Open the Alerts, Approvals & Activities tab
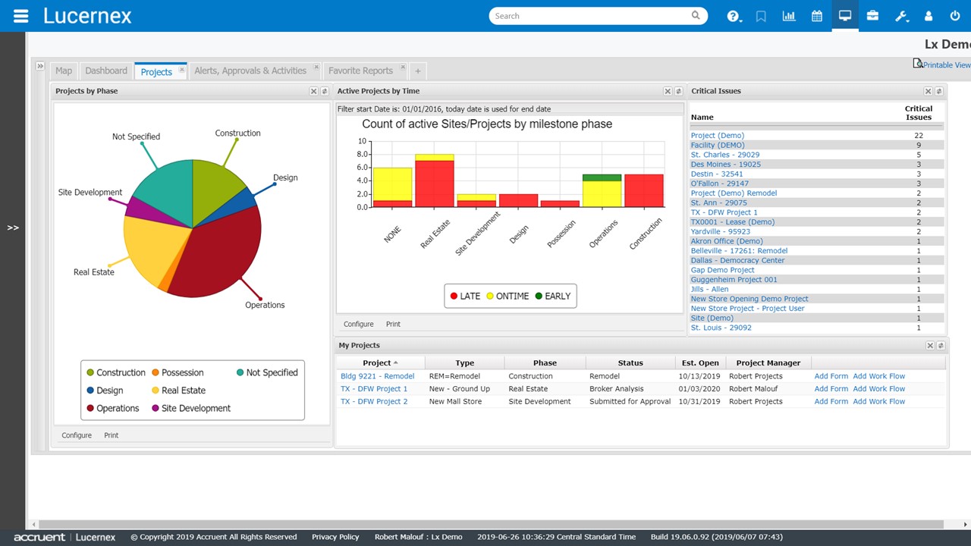 pos(250,71)
